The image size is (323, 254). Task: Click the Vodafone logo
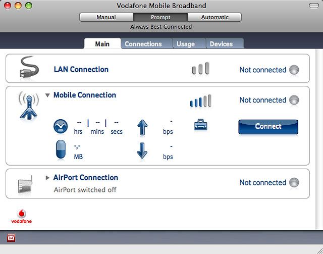coord(21,216)
